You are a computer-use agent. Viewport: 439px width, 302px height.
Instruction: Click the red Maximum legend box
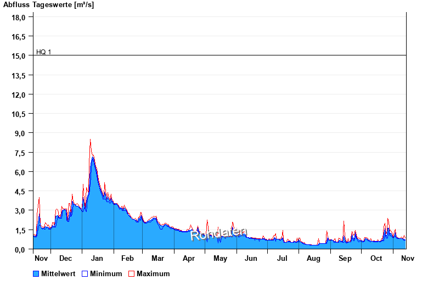click(131, 273)
